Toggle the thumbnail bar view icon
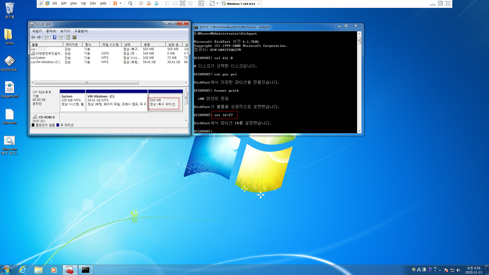The width and height of the screenshot is (489, 275). (175, 4)
